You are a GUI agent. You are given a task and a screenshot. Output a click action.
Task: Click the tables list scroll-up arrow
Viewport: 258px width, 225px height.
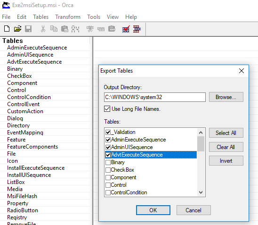click(201, 133)
